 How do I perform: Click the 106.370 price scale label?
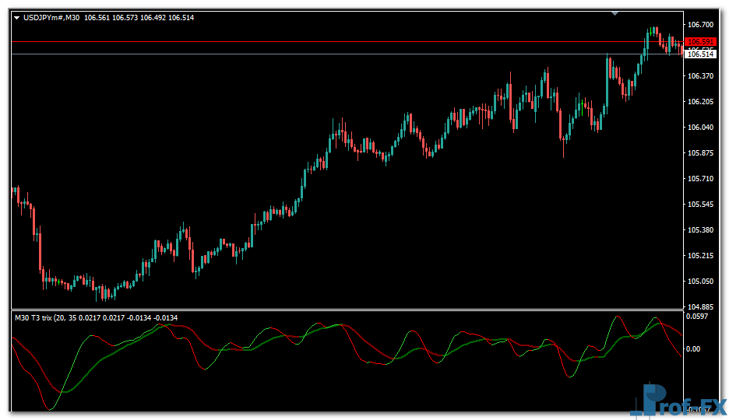[700, 76]
